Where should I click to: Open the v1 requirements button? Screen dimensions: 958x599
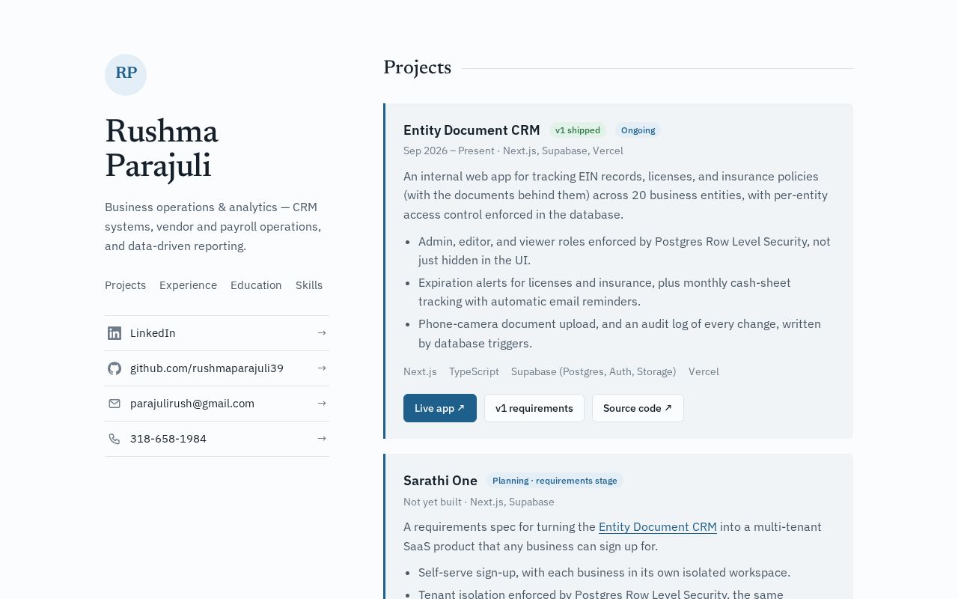534,408
